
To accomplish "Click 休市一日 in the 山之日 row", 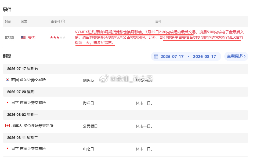I will coord(144,149).
